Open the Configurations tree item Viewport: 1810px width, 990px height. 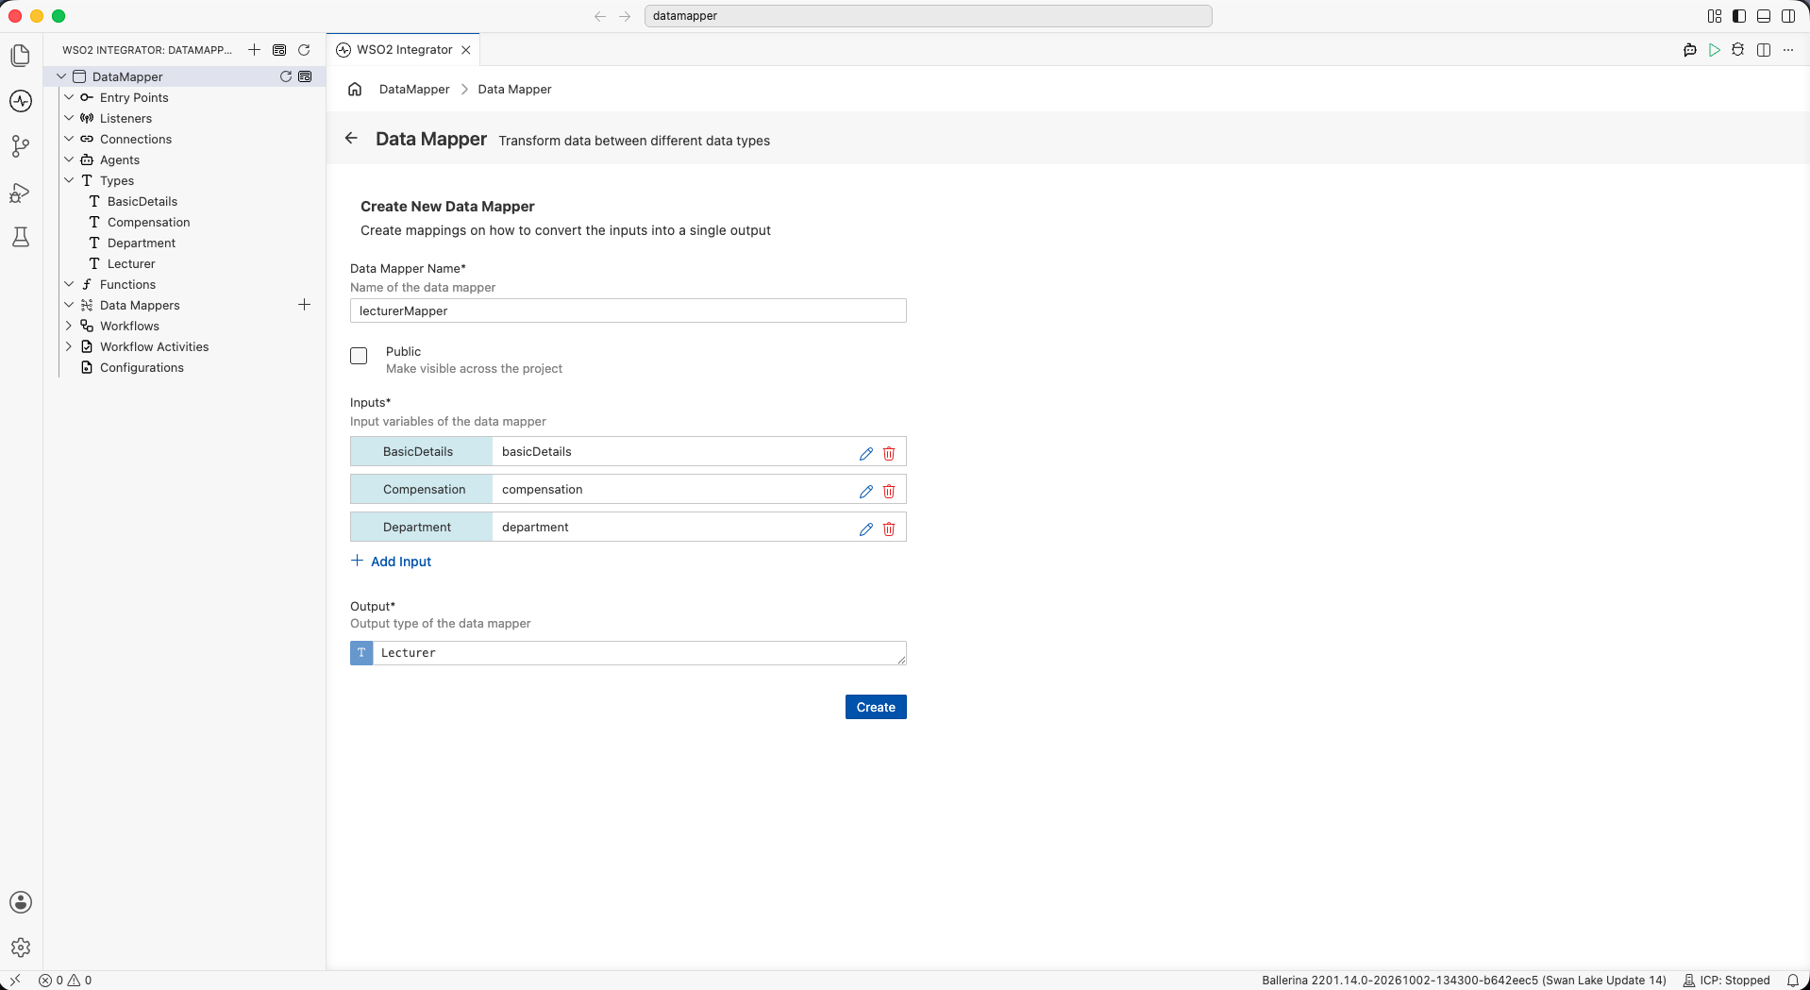(142, 367)
